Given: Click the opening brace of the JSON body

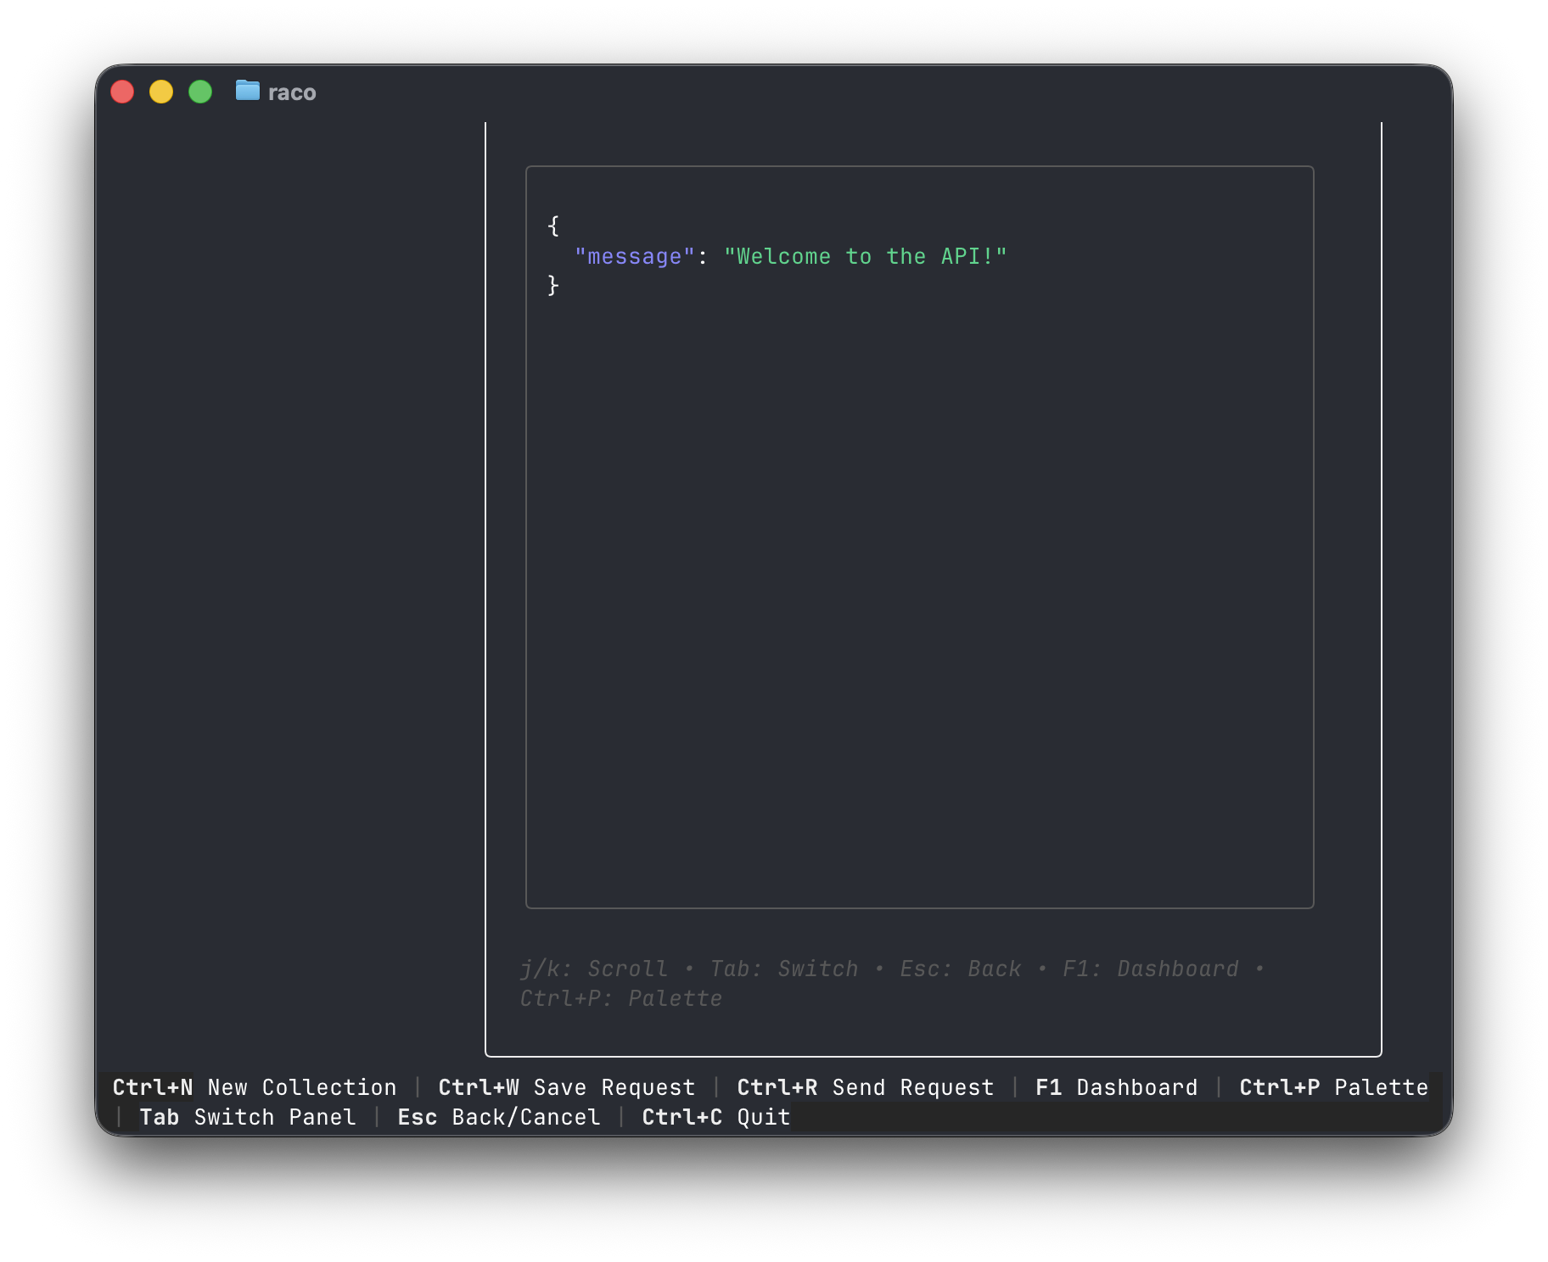Looking at the screenshot, I should coord(553,225).
